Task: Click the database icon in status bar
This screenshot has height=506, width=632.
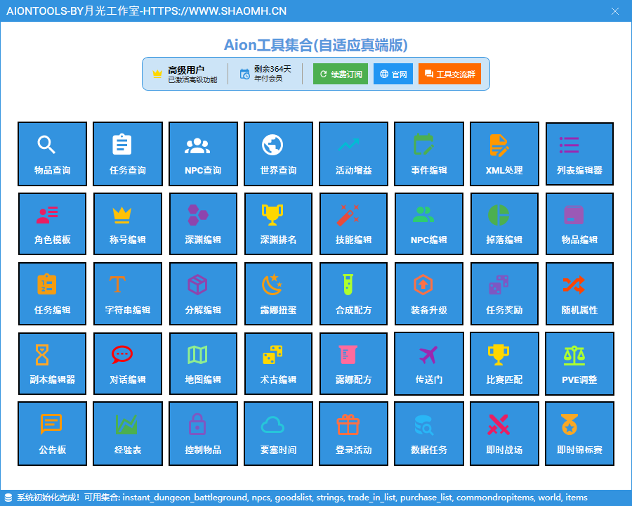Action: click(x=8, y=498)
